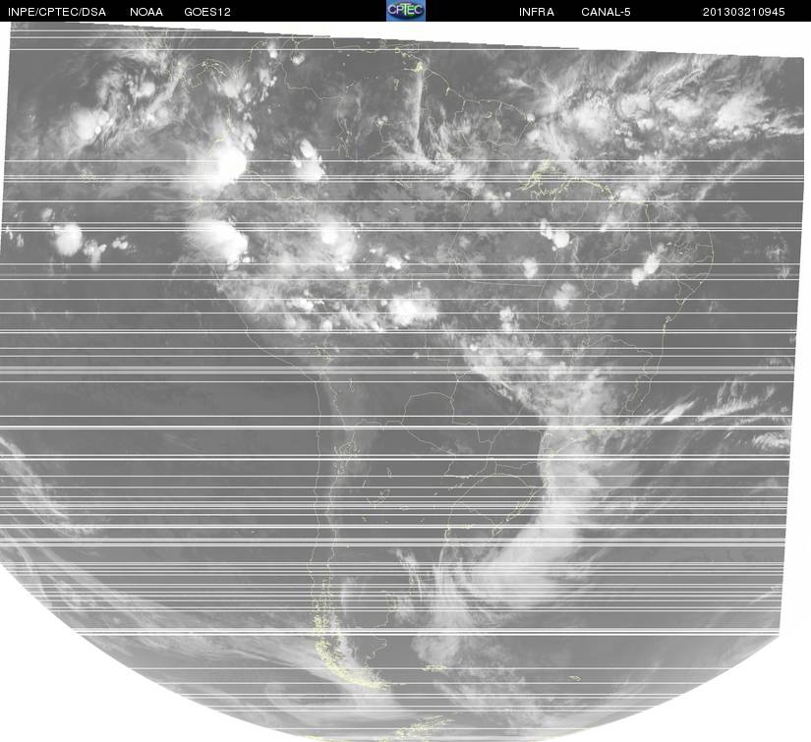Click the 201303210945 timestamp
The image size is (811, 742).
(x=744, y=12)
